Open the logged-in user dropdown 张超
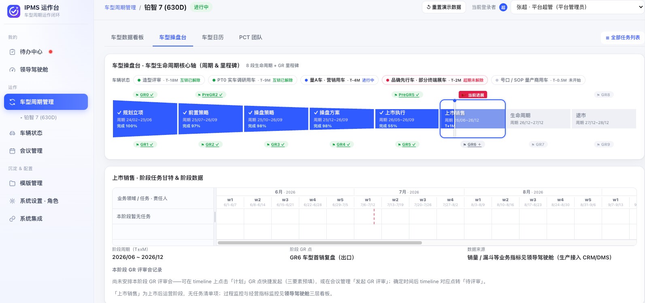Image resolution: width=645 pixels, height=303 pixels. tap(577, 7)
